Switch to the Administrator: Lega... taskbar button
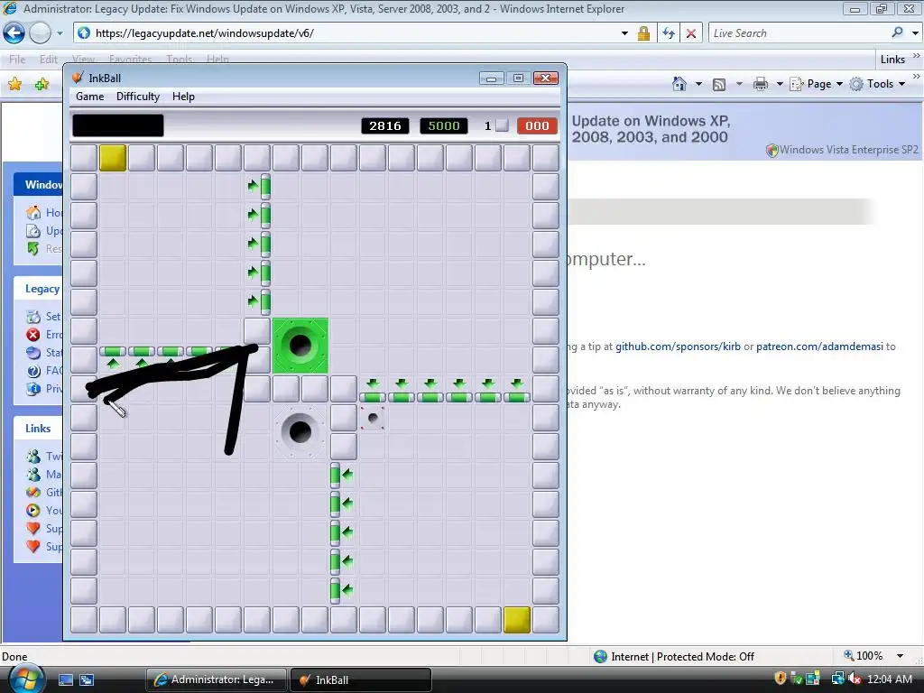 point(216,680)
